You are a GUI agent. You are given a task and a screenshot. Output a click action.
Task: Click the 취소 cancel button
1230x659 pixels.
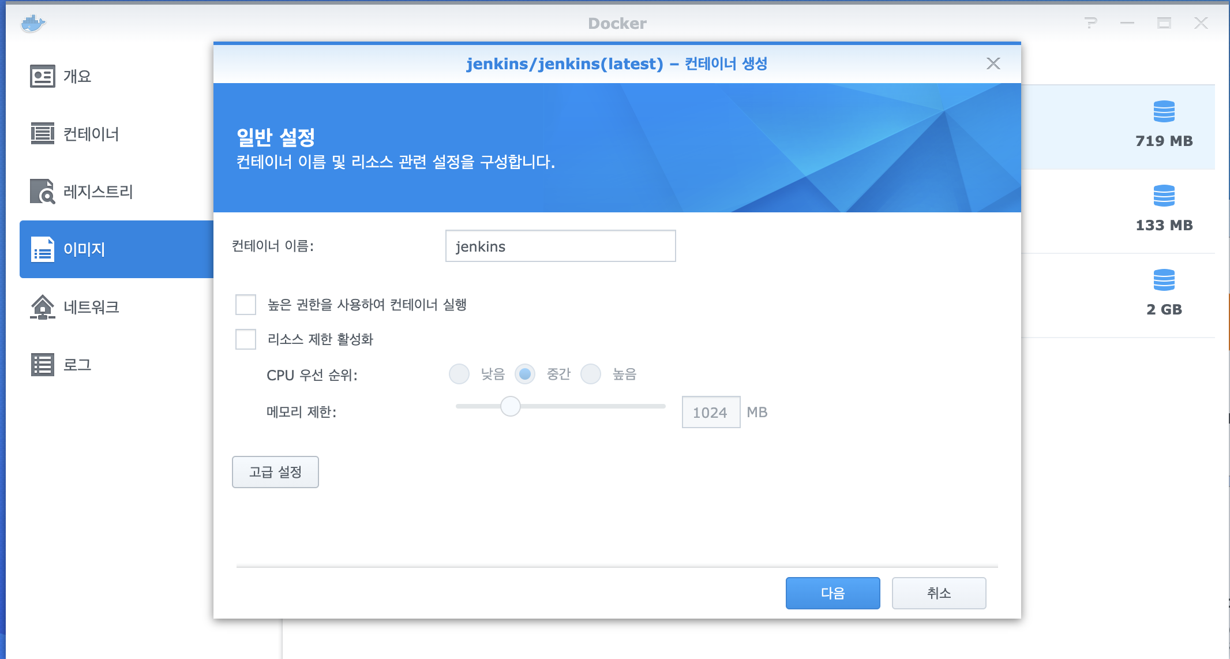(939, 593)
